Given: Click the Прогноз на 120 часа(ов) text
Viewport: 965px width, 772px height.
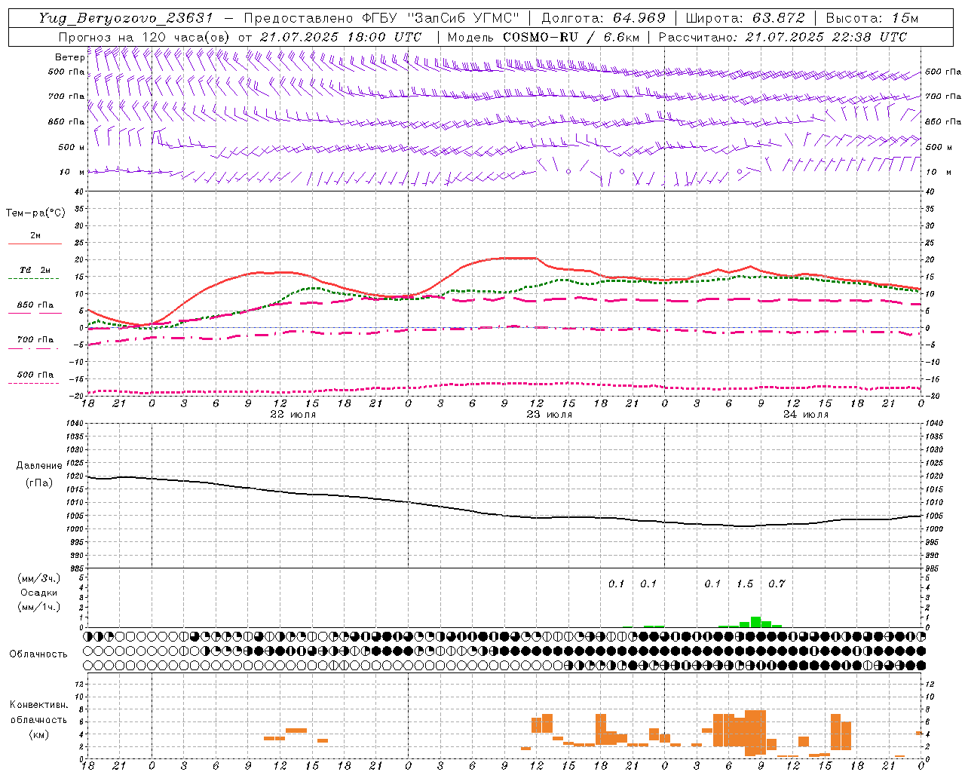Looking at the screenshot, I should pyautogui.click(x=145, y=37).
